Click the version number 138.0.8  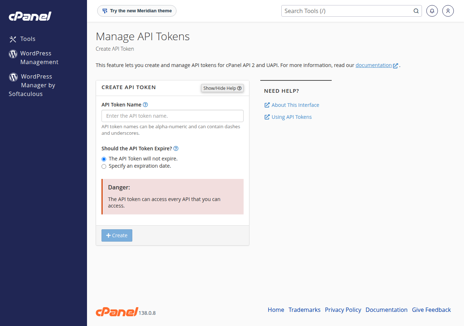(147, 313)
